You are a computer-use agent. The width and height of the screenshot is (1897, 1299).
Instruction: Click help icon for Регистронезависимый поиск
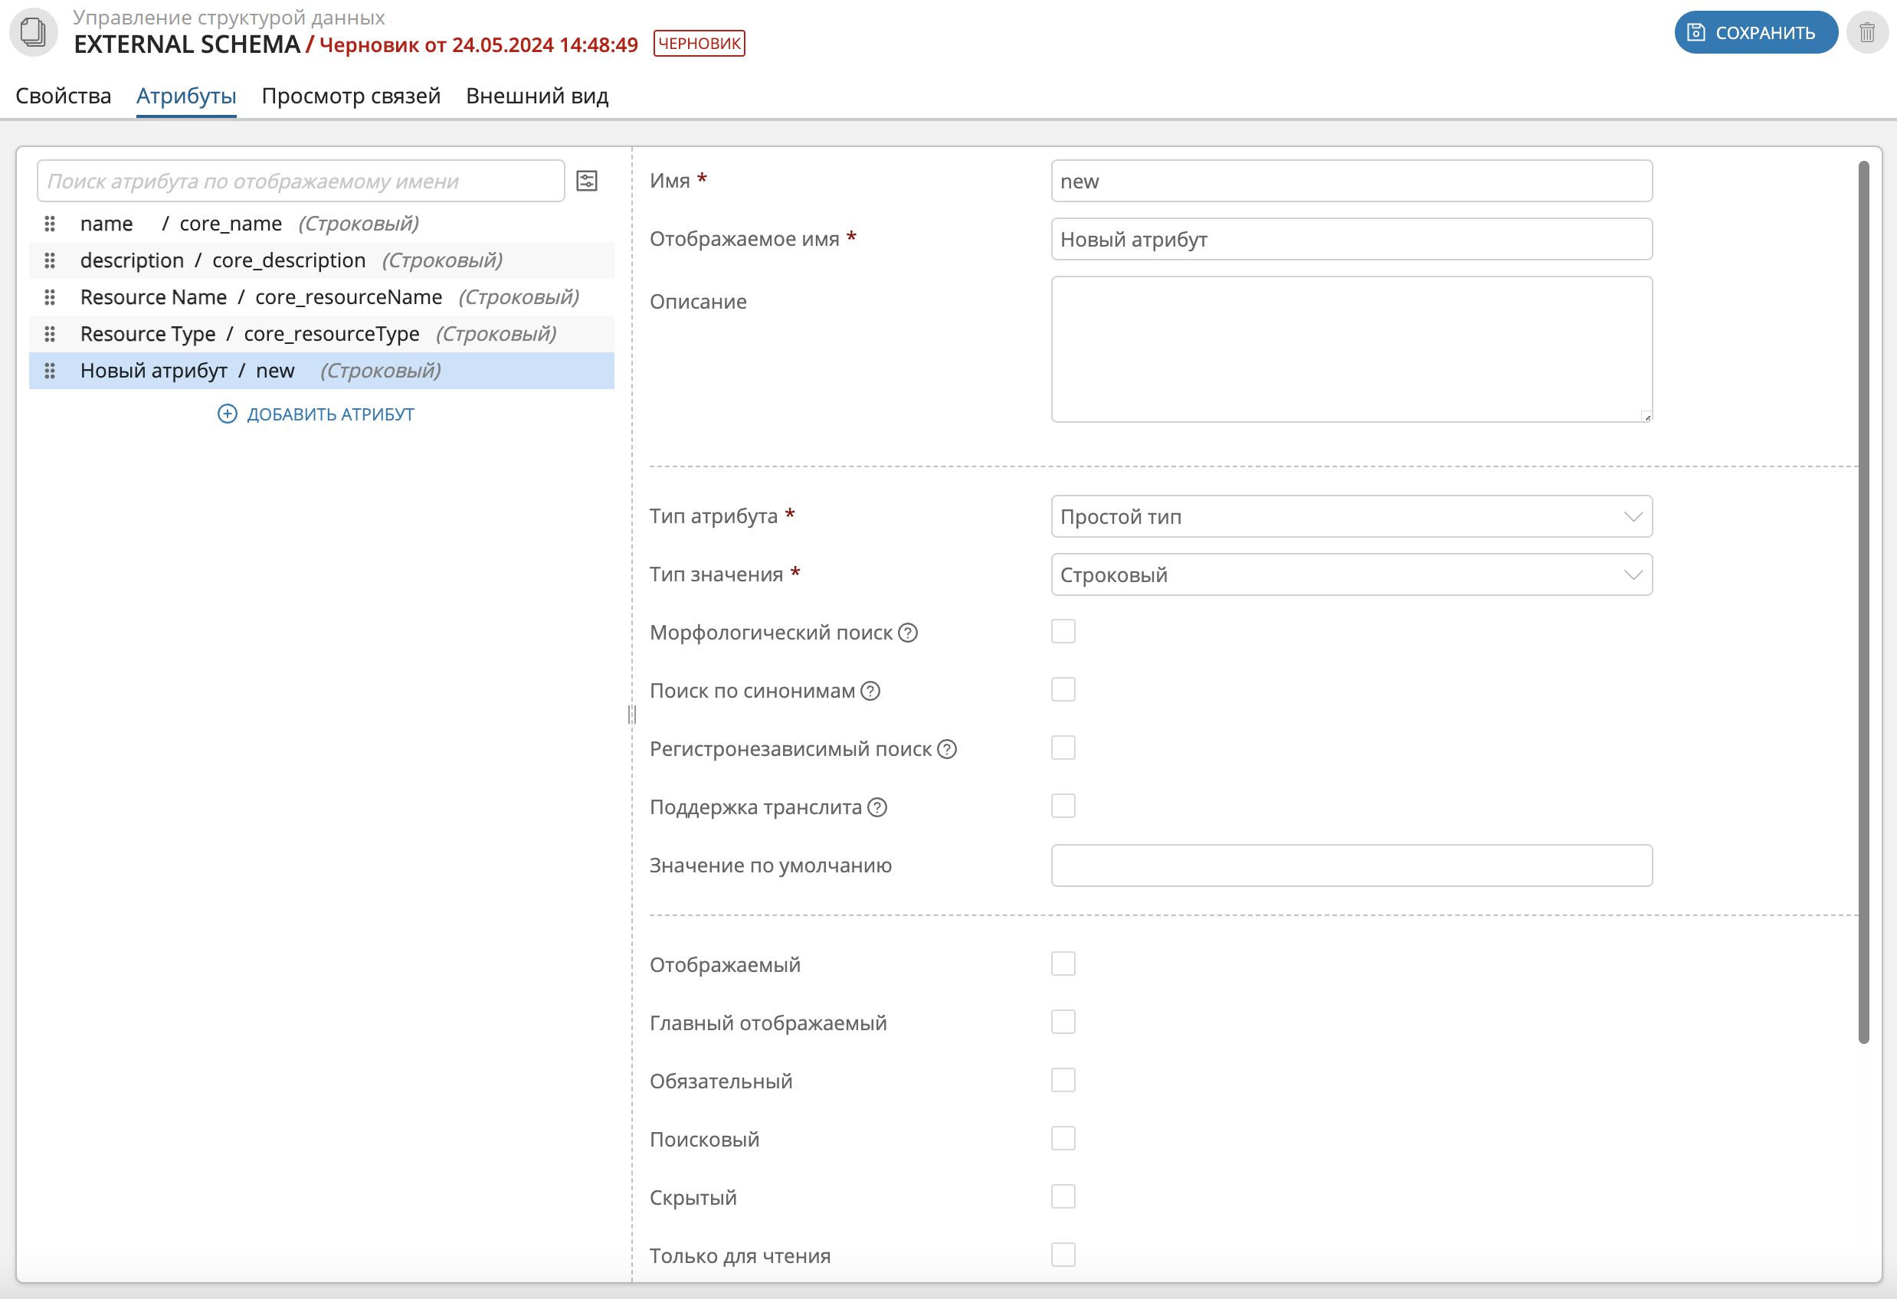pos(947,749)
